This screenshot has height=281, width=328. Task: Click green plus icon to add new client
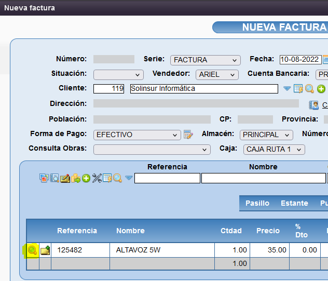(321, 89)
